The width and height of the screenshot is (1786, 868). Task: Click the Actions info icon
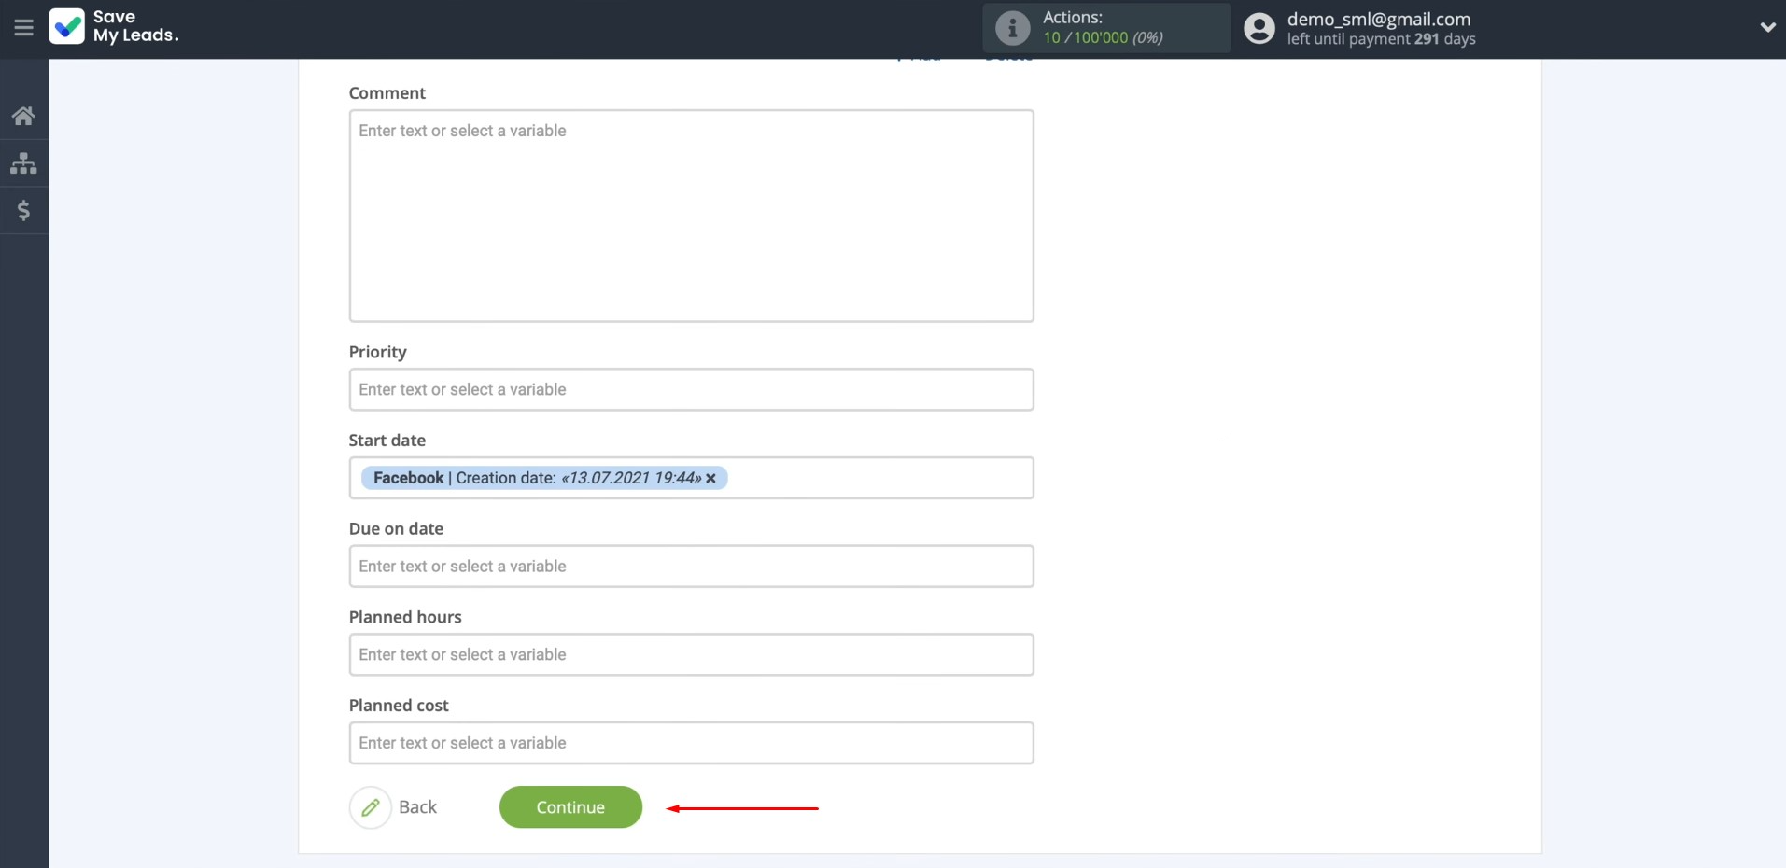[x=1012, y=28]
